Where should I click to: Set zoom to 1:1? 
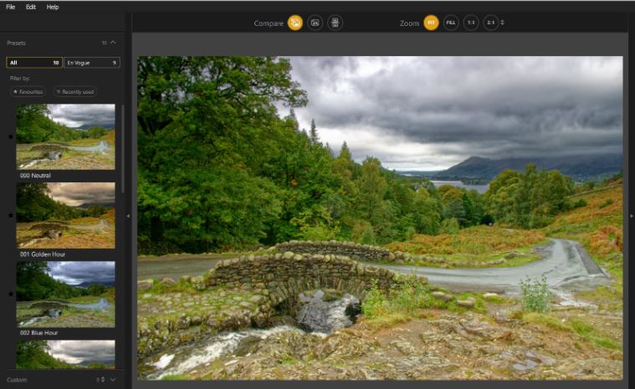(470, 23)
